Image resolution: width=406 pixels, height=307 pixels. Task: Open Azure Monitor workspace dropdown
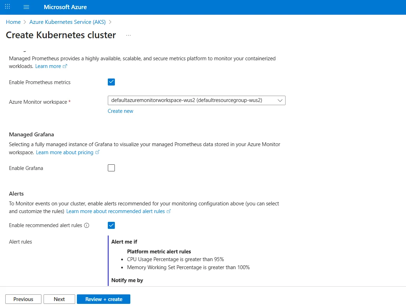coord(197,100)
